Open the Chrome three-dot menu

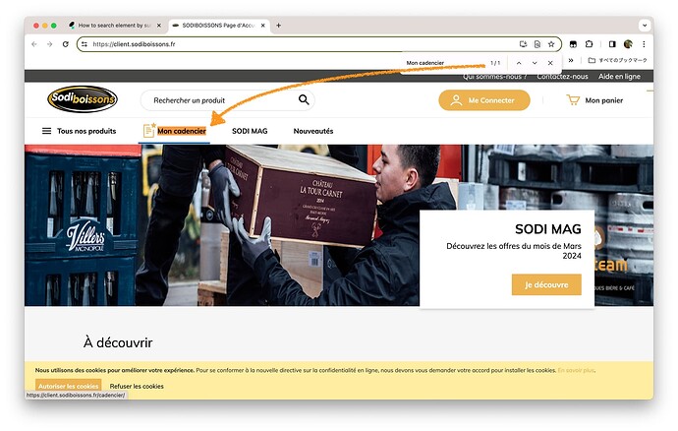(644, 44)
